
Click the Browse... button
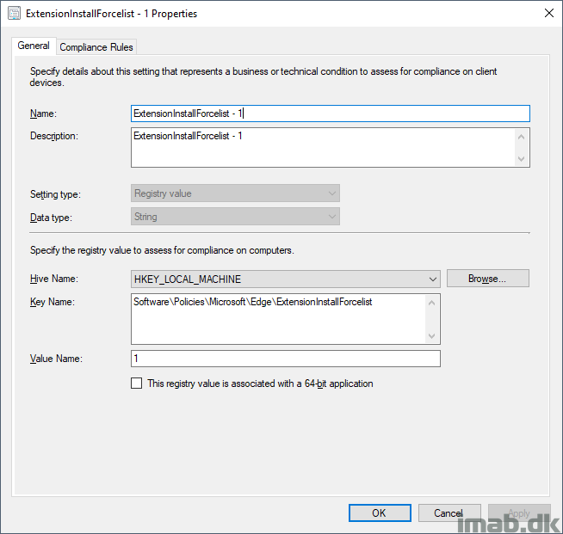[487, 279]
